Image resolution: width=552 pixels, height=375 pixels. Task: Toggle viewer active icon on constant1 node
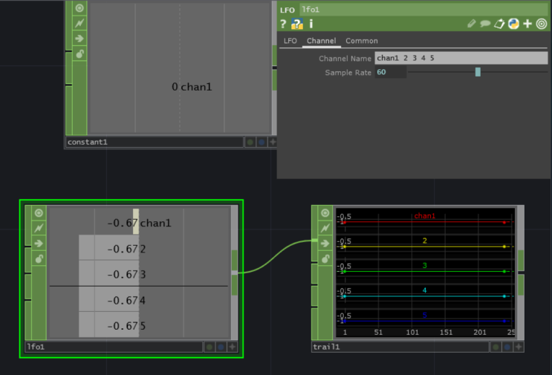pos(79,7)
